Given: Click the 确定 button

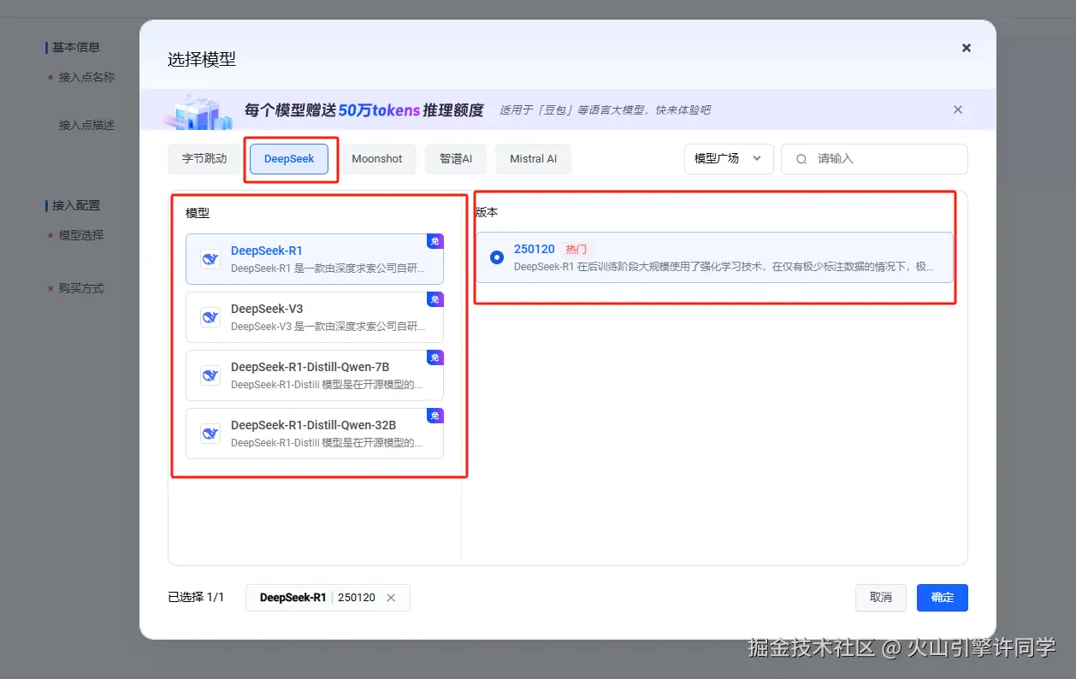Looking at the screenshot, I should (x=943, y=598).
